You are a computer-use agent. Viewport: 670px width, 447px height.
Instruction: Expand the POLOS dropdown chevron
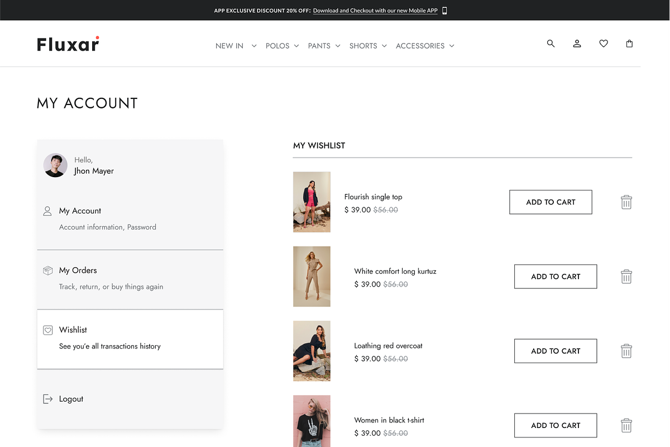point(296,46)
